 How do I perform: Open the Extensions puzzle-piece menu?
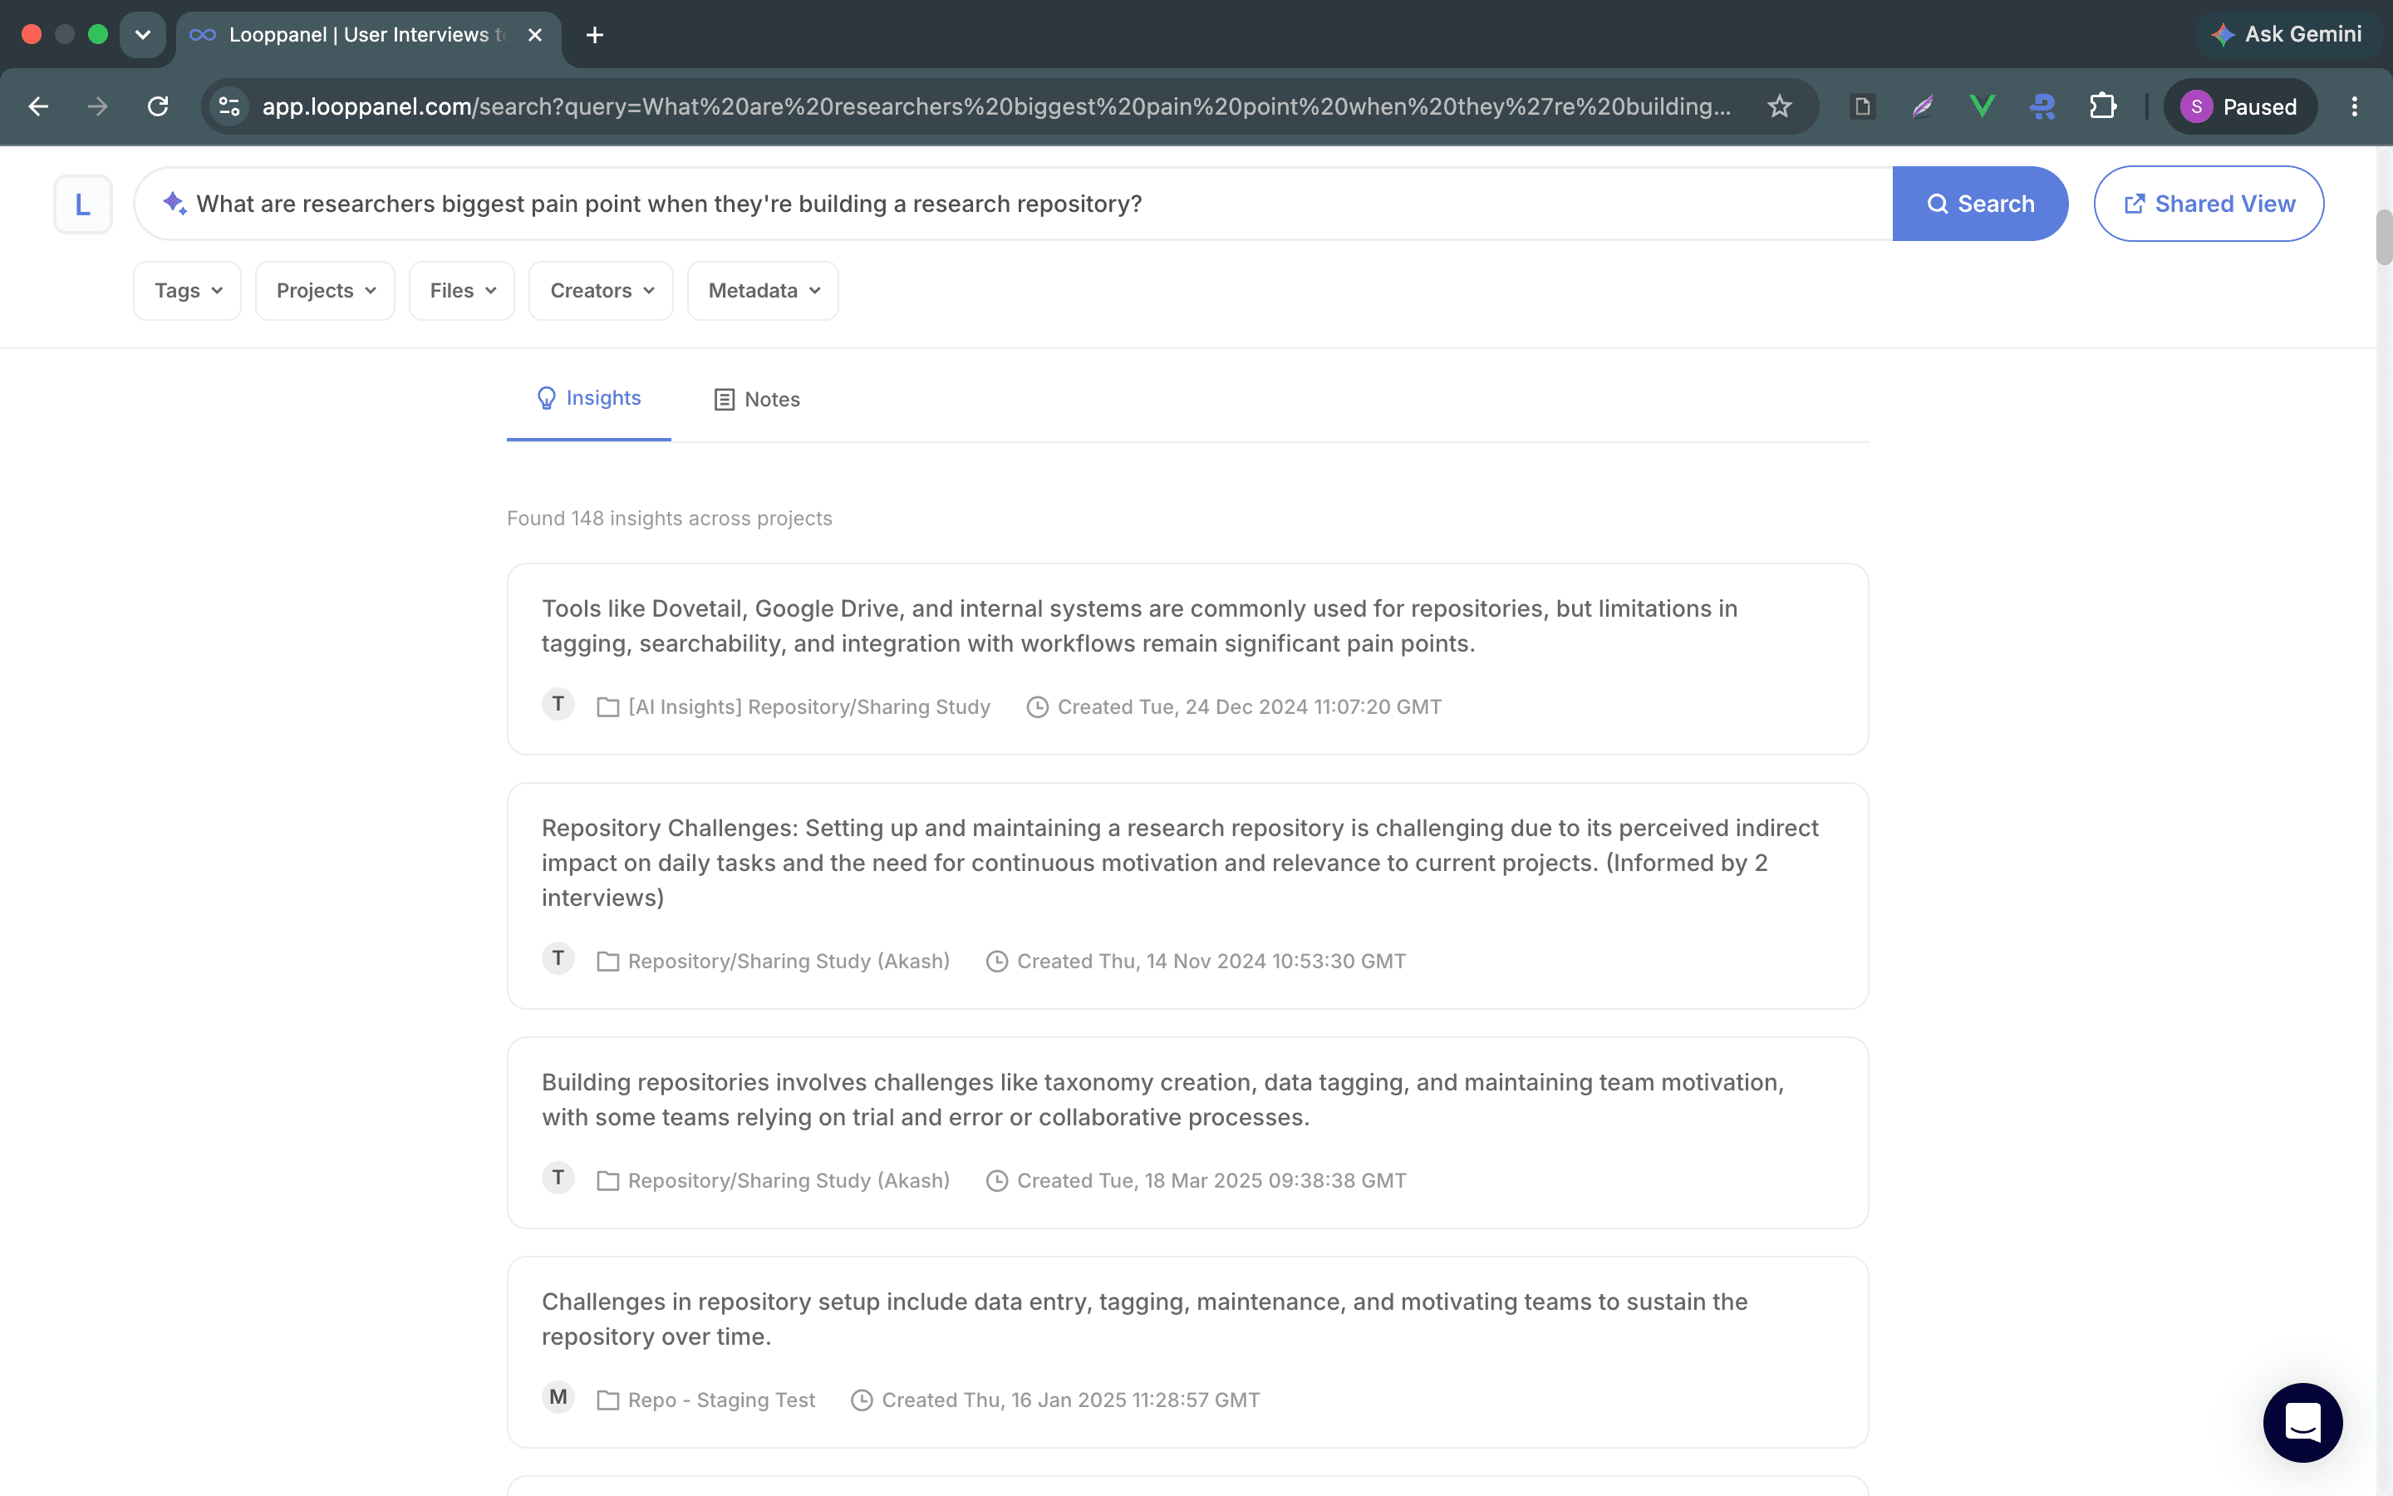(2102, 106)
